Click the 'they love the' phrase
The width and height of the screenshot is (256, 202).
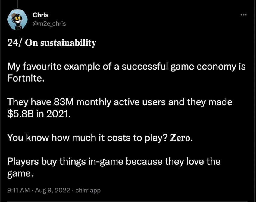tap(193, 162)
